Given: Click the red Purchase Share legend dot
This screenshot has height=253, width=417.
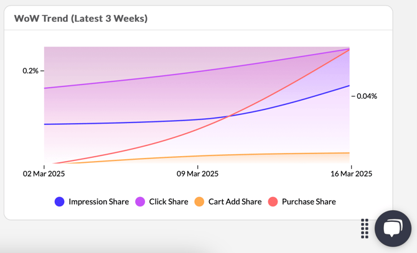Looking at the screenshot, I should (x=273, y=201).
